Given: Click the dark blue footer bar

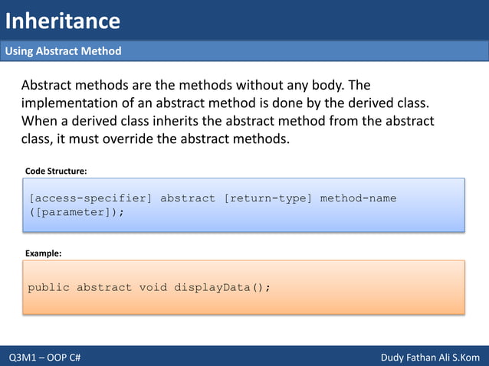Looking at the screenshot, I should [244, 356].
